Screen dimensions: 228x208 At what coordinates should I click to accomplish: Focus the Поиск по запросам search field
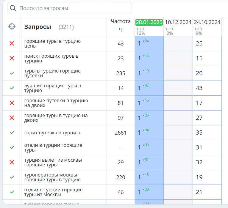pos(70,8)
